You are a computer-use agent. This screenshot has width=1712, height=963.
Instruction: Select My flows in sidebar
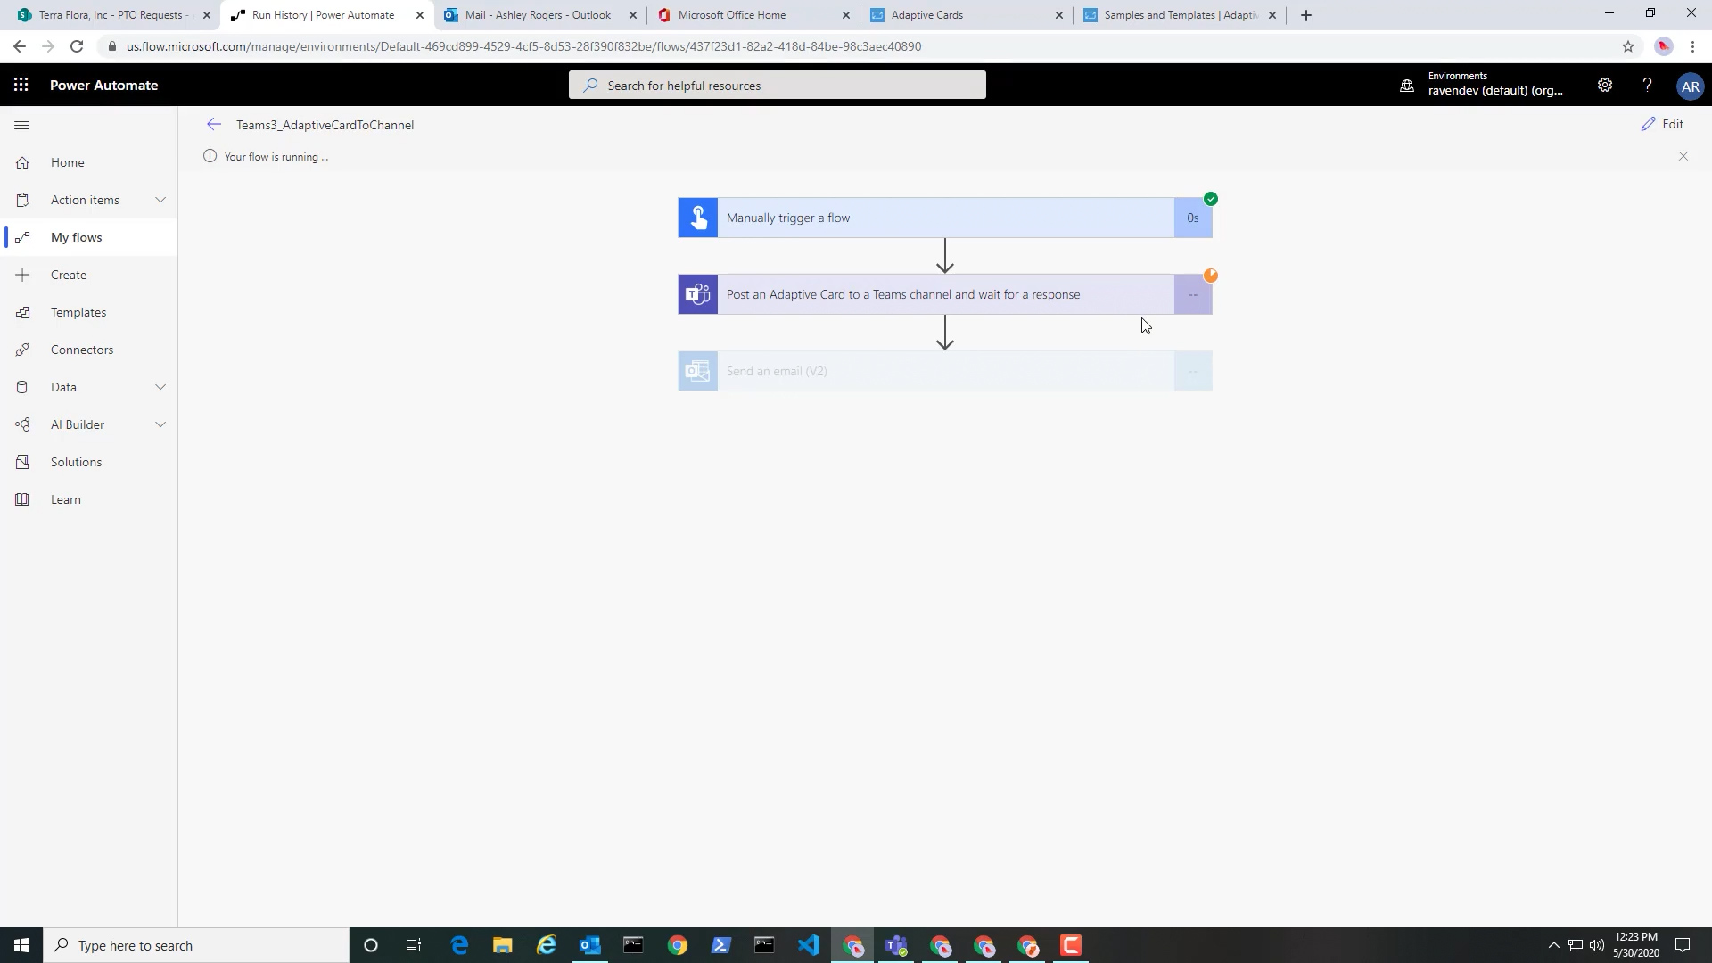pos(89,237)
